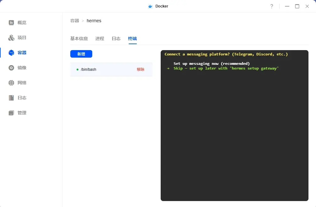Click 移除 to remove the bash session

click(x=141, y=70)
